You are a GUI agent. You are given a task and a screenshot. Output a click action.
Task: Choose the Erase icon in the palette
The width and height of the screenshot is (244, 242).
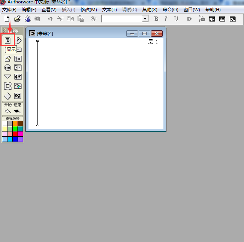[x=7, y=59]
